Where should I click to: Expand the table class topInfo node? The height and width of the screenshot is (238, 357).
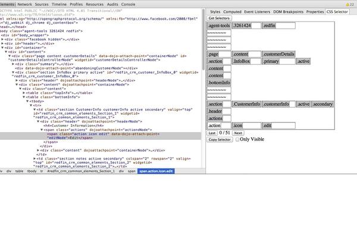(x=24, y=93)
